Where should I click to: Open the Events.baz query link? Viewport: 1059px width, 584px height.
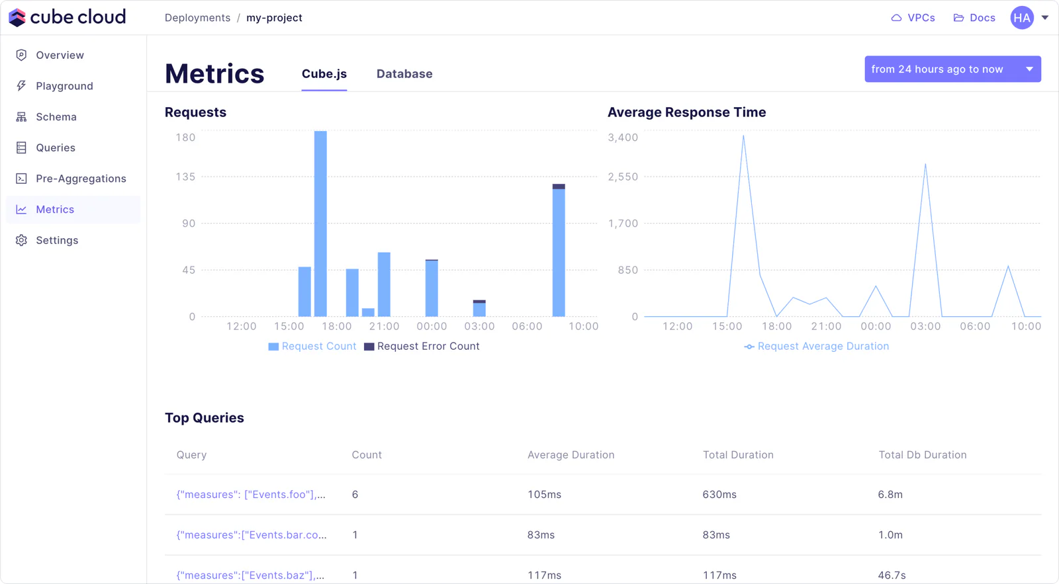[x=250, y=575]
